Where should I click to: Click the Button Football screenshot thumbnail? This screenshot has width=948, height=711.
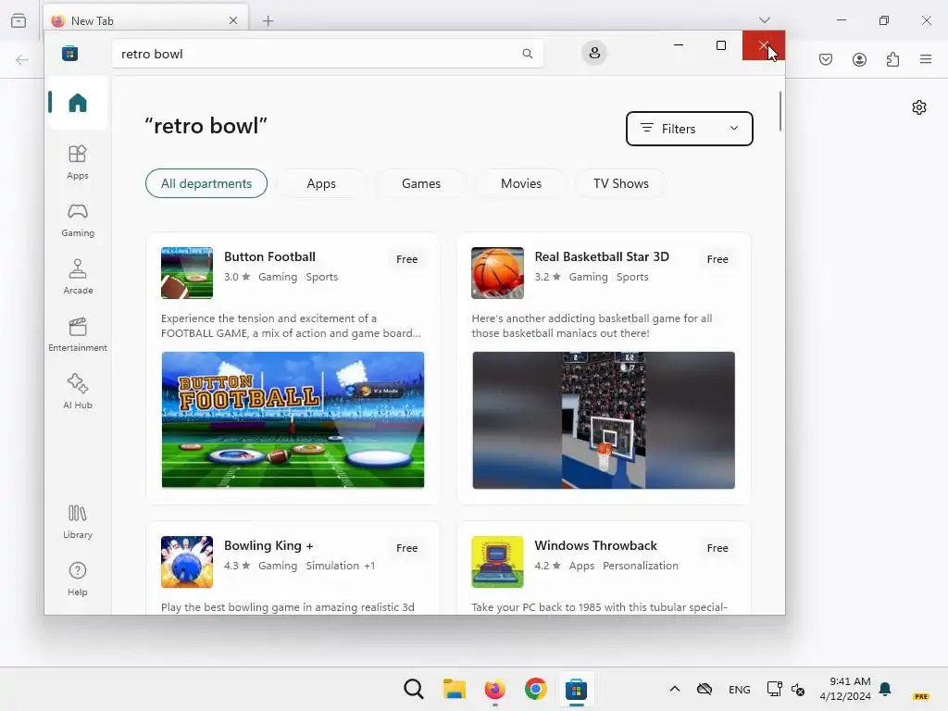[293, 419]
